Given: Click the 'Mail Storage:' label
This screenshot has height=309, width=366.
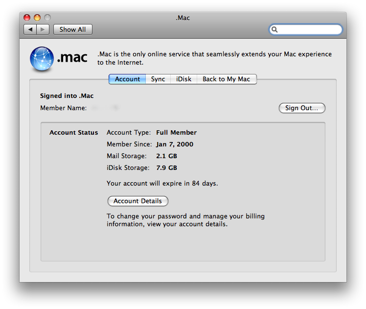Looking at the screenshot, I should [x=127, y=156].
